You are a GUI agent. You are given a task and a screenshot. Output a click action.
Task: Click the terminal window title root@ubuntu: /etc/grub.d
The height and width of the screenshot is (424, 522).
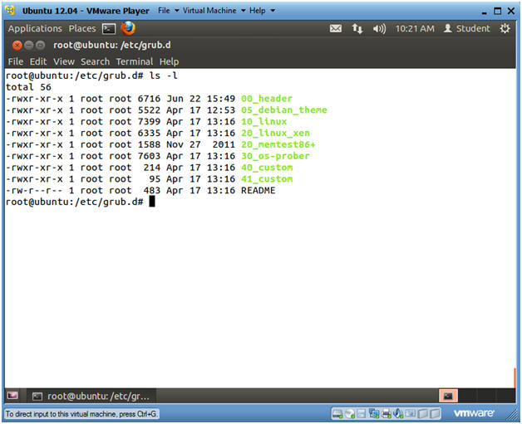point(112,45)
